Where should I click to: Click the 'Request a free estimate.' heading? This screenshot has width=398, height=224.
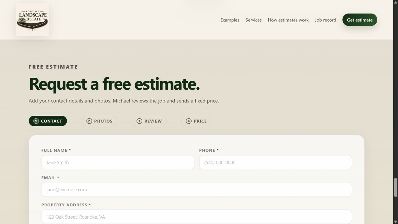114,84
